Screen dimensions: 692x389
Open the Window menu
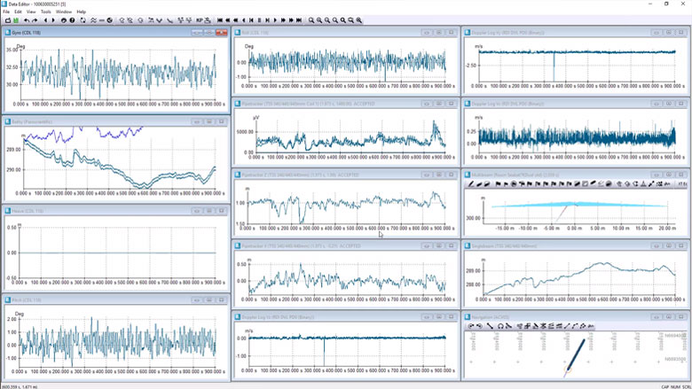pyautogui.click(x=64, y=12)
